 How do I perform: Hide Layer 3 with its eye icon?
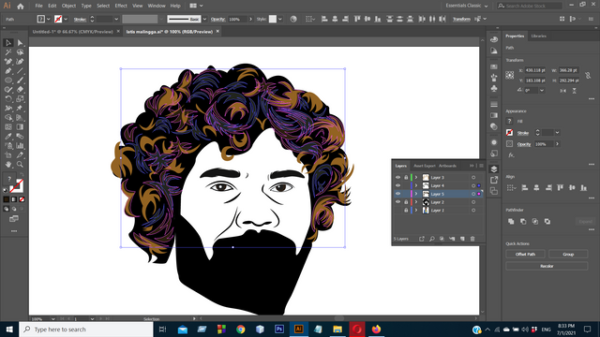click(397, 177)
